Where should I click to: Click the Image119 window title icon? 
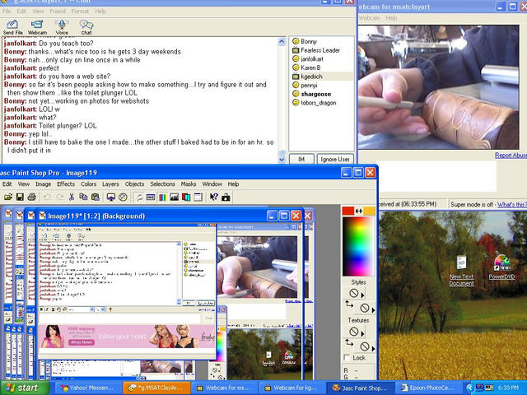click(x=42, y=216)
